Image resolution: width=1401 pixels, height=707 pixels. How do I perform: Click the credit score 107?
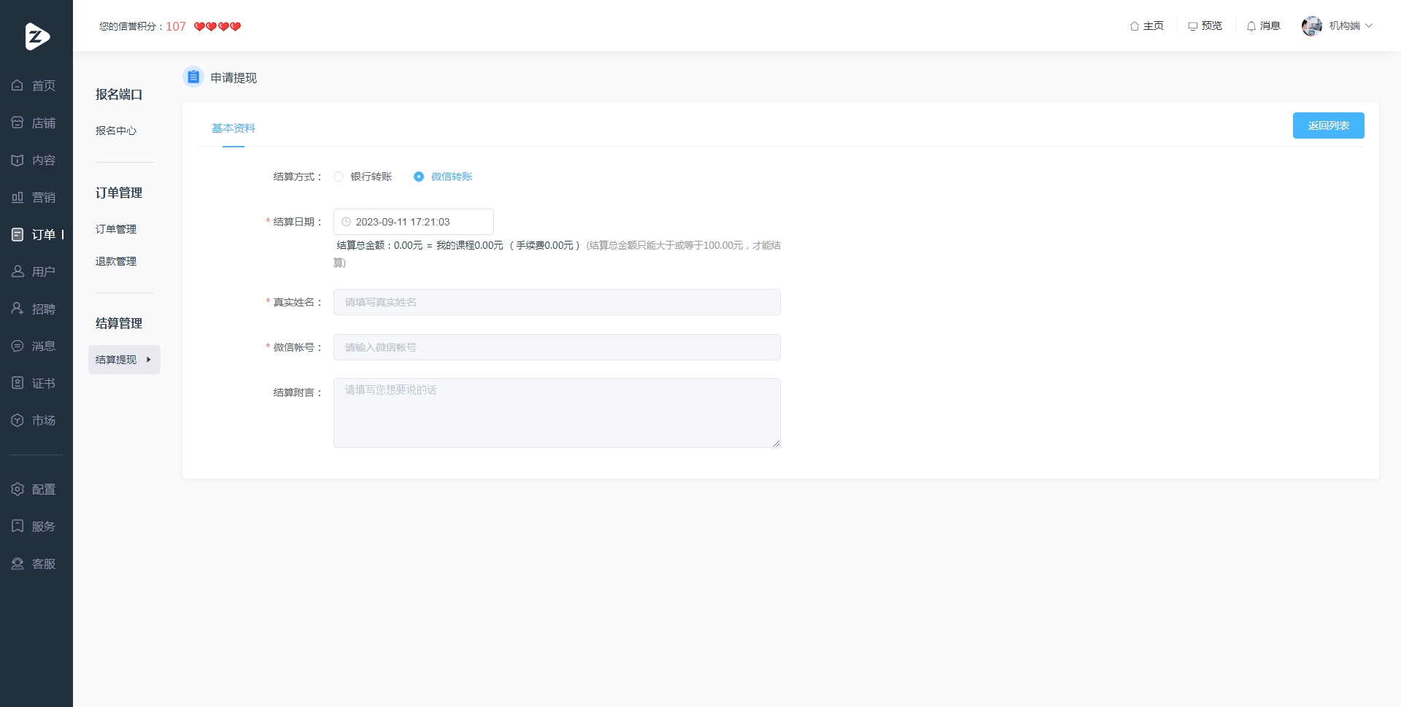click(176, 26)
